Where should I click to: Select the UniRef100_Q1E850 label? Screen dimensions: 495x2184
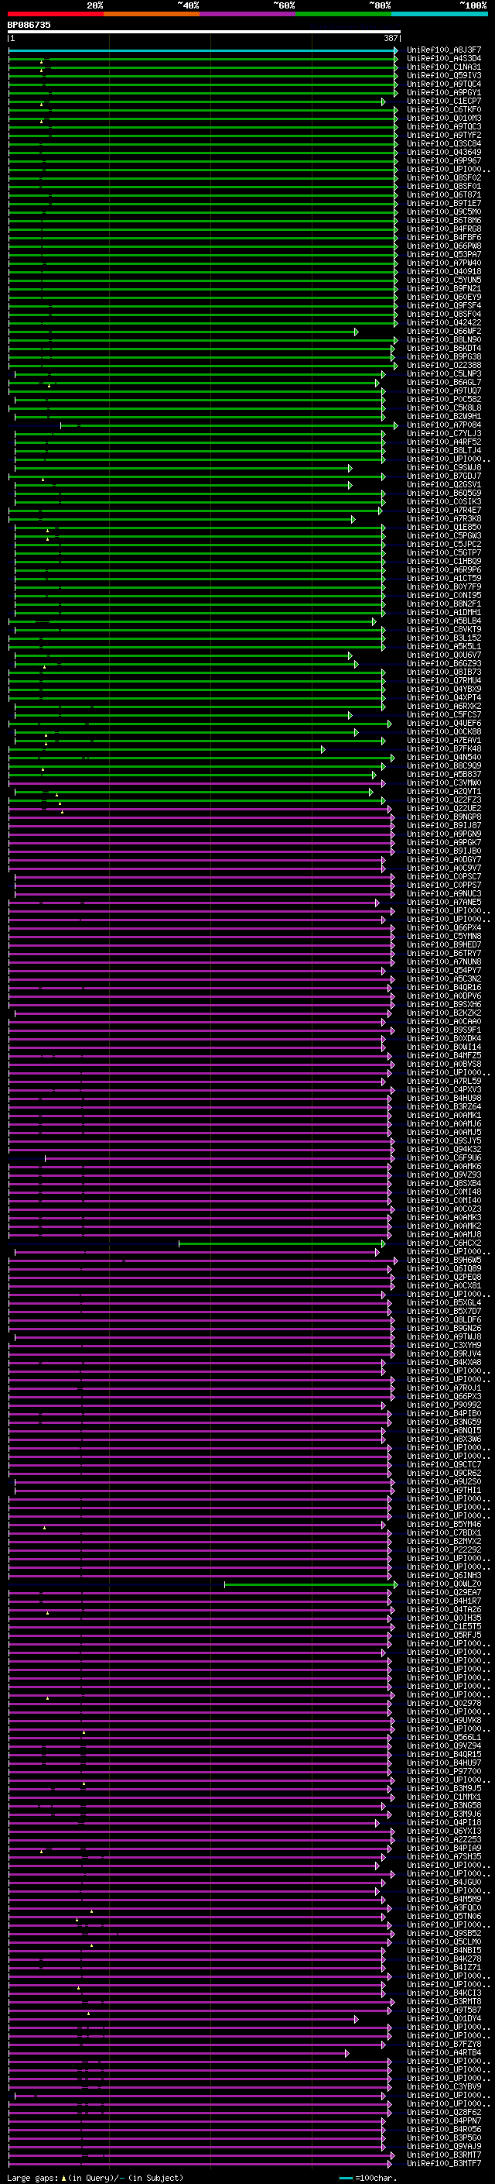[444, 528]
